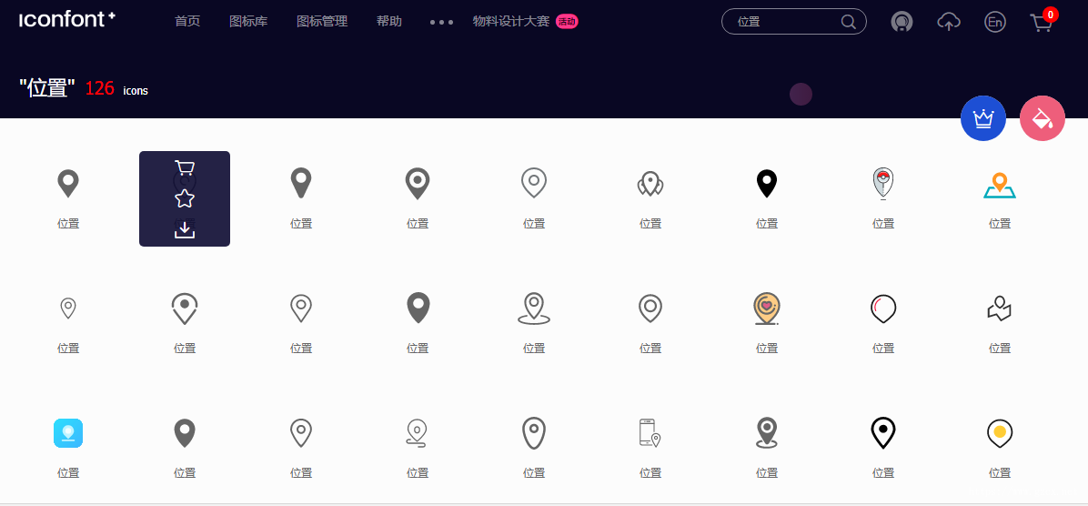The width and height of the screenshot is (1088, 506).
Task: Download the hovered icon
Action: point(185,229)
